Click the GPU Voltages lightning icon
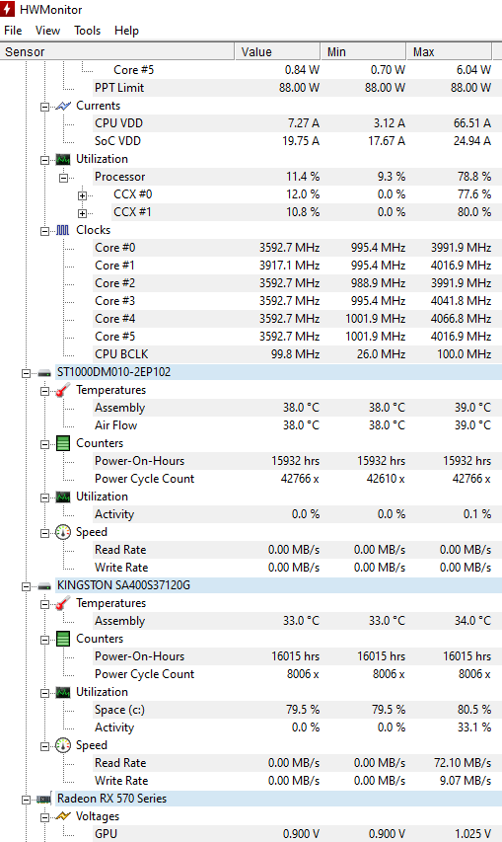This screenshot has height=842, width=502. click(x=63, y=816)
